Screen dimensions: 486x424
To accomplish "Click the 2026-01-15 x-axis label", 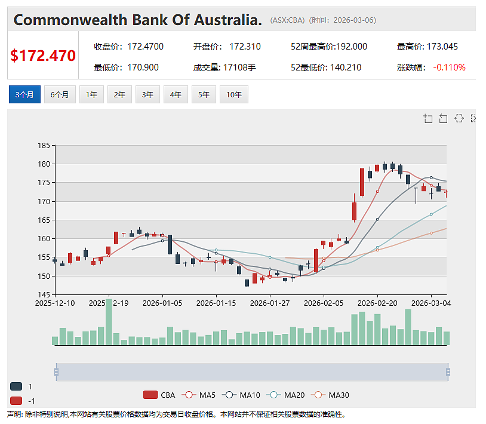I will 216,303.
